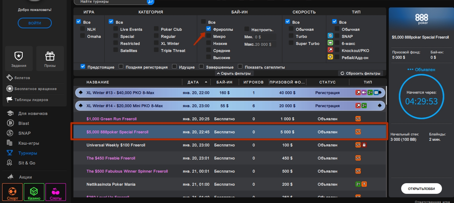Image resolution: width=454 pixels, height=203 pixels.
Task: Open the Призы gift icon tile
Action: pos(50,58)
